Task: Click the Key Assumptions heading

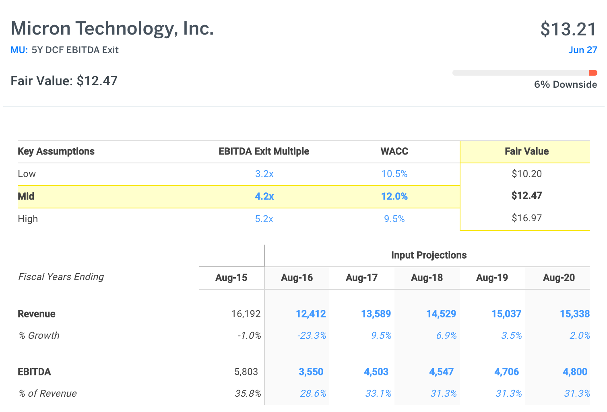Action: pyautogui.click(x=56, y=151)
